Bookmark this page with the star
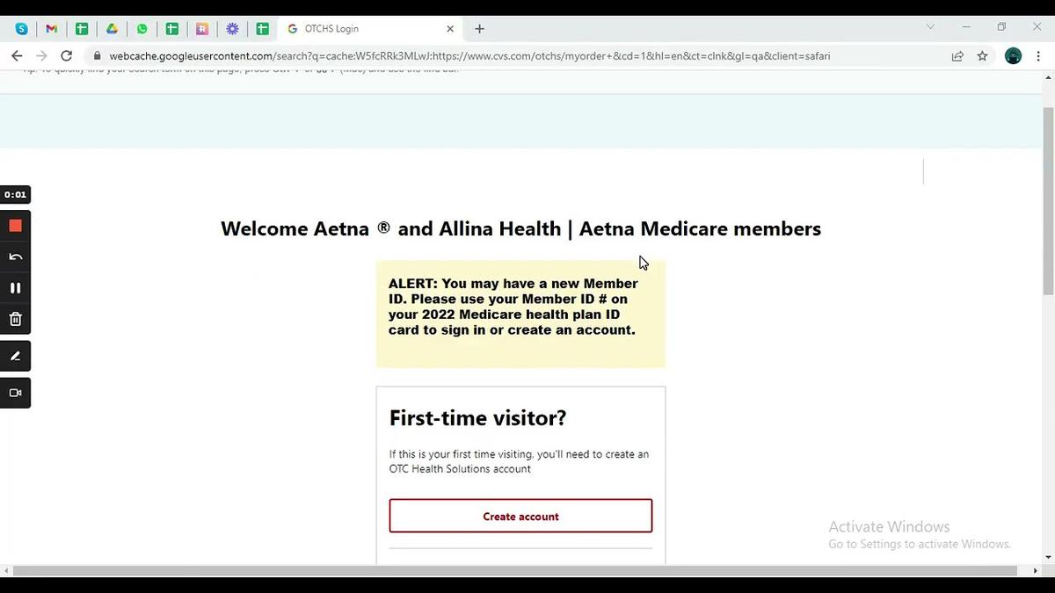Viewport: 1055px width, 593px height. point(982,55)
